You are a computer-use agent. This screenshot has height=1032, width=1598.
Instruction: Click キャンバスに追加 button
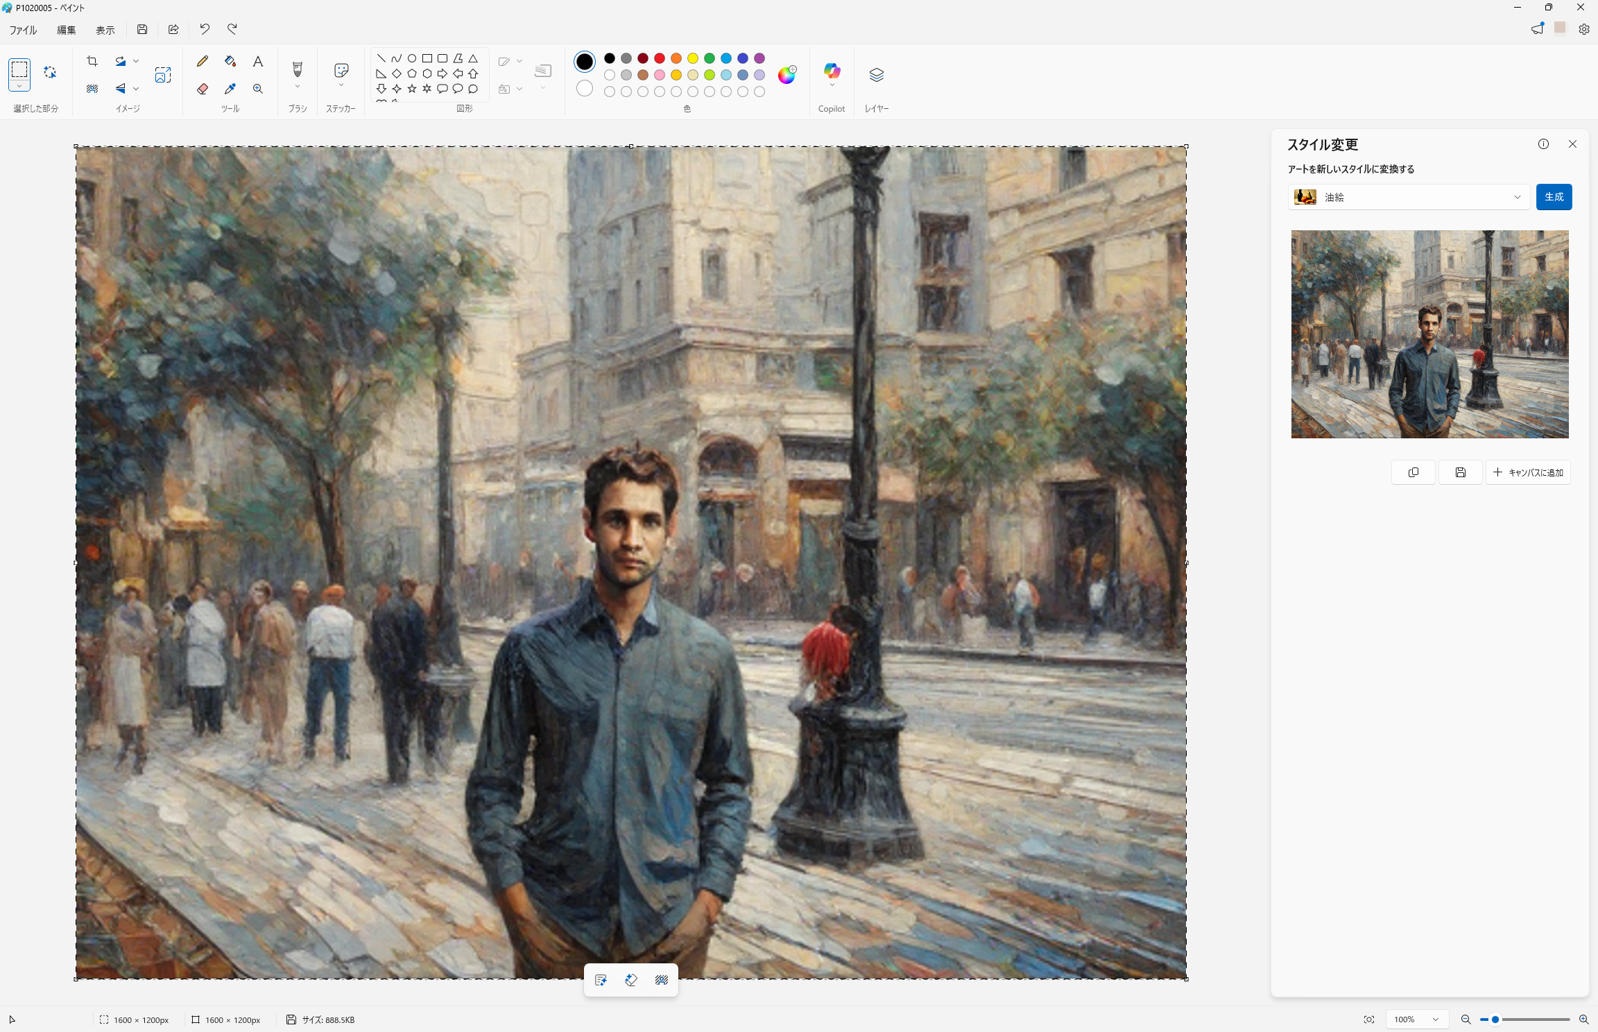click(x=1528, y=473)
